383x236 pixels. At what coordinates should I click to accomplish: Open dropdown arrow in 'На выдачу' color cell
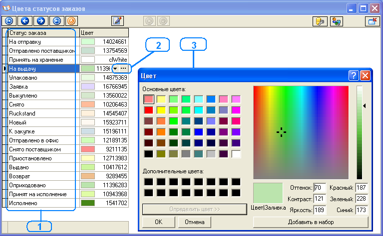click(115, 68)
